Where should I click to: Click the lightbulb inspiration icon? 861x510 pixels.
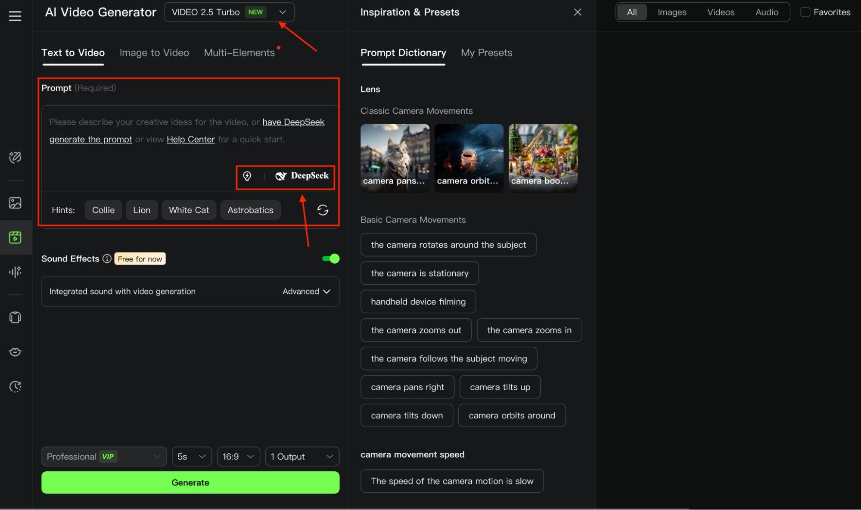[x=247, y=176]
